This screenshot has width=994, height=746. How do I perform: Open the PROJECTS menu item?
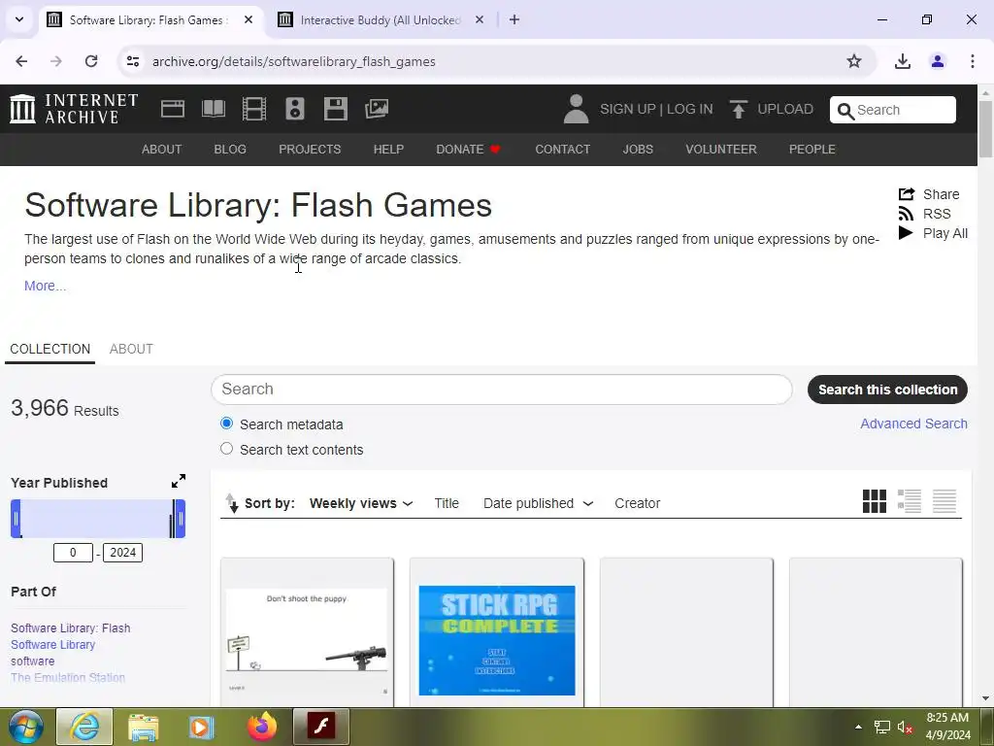coord(310,149)
